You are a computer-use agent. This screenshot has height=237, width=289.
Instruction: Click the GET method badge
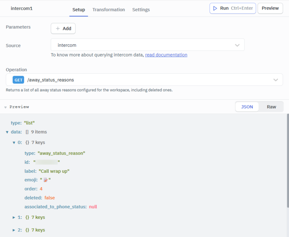18,80
